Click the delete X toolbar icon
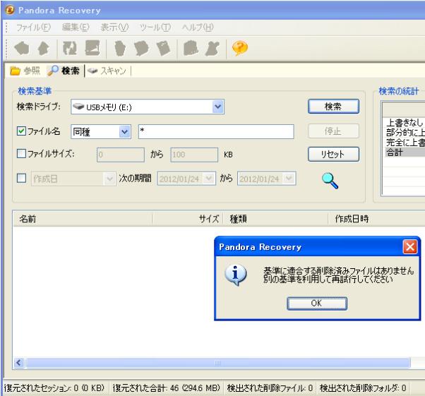Image resolution: width=425 pixels, height=396 pixels. coord(212,49)
